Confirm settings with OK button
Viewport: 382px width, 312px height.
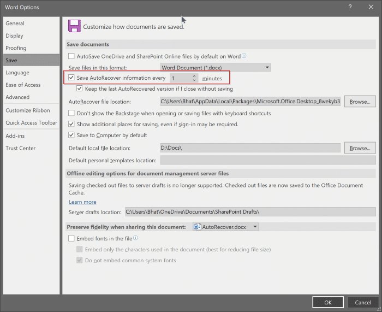pos(328,302)
